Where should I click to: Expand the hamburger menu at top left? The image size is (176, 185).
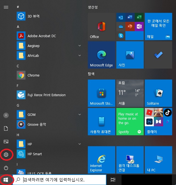pos(6,7)
